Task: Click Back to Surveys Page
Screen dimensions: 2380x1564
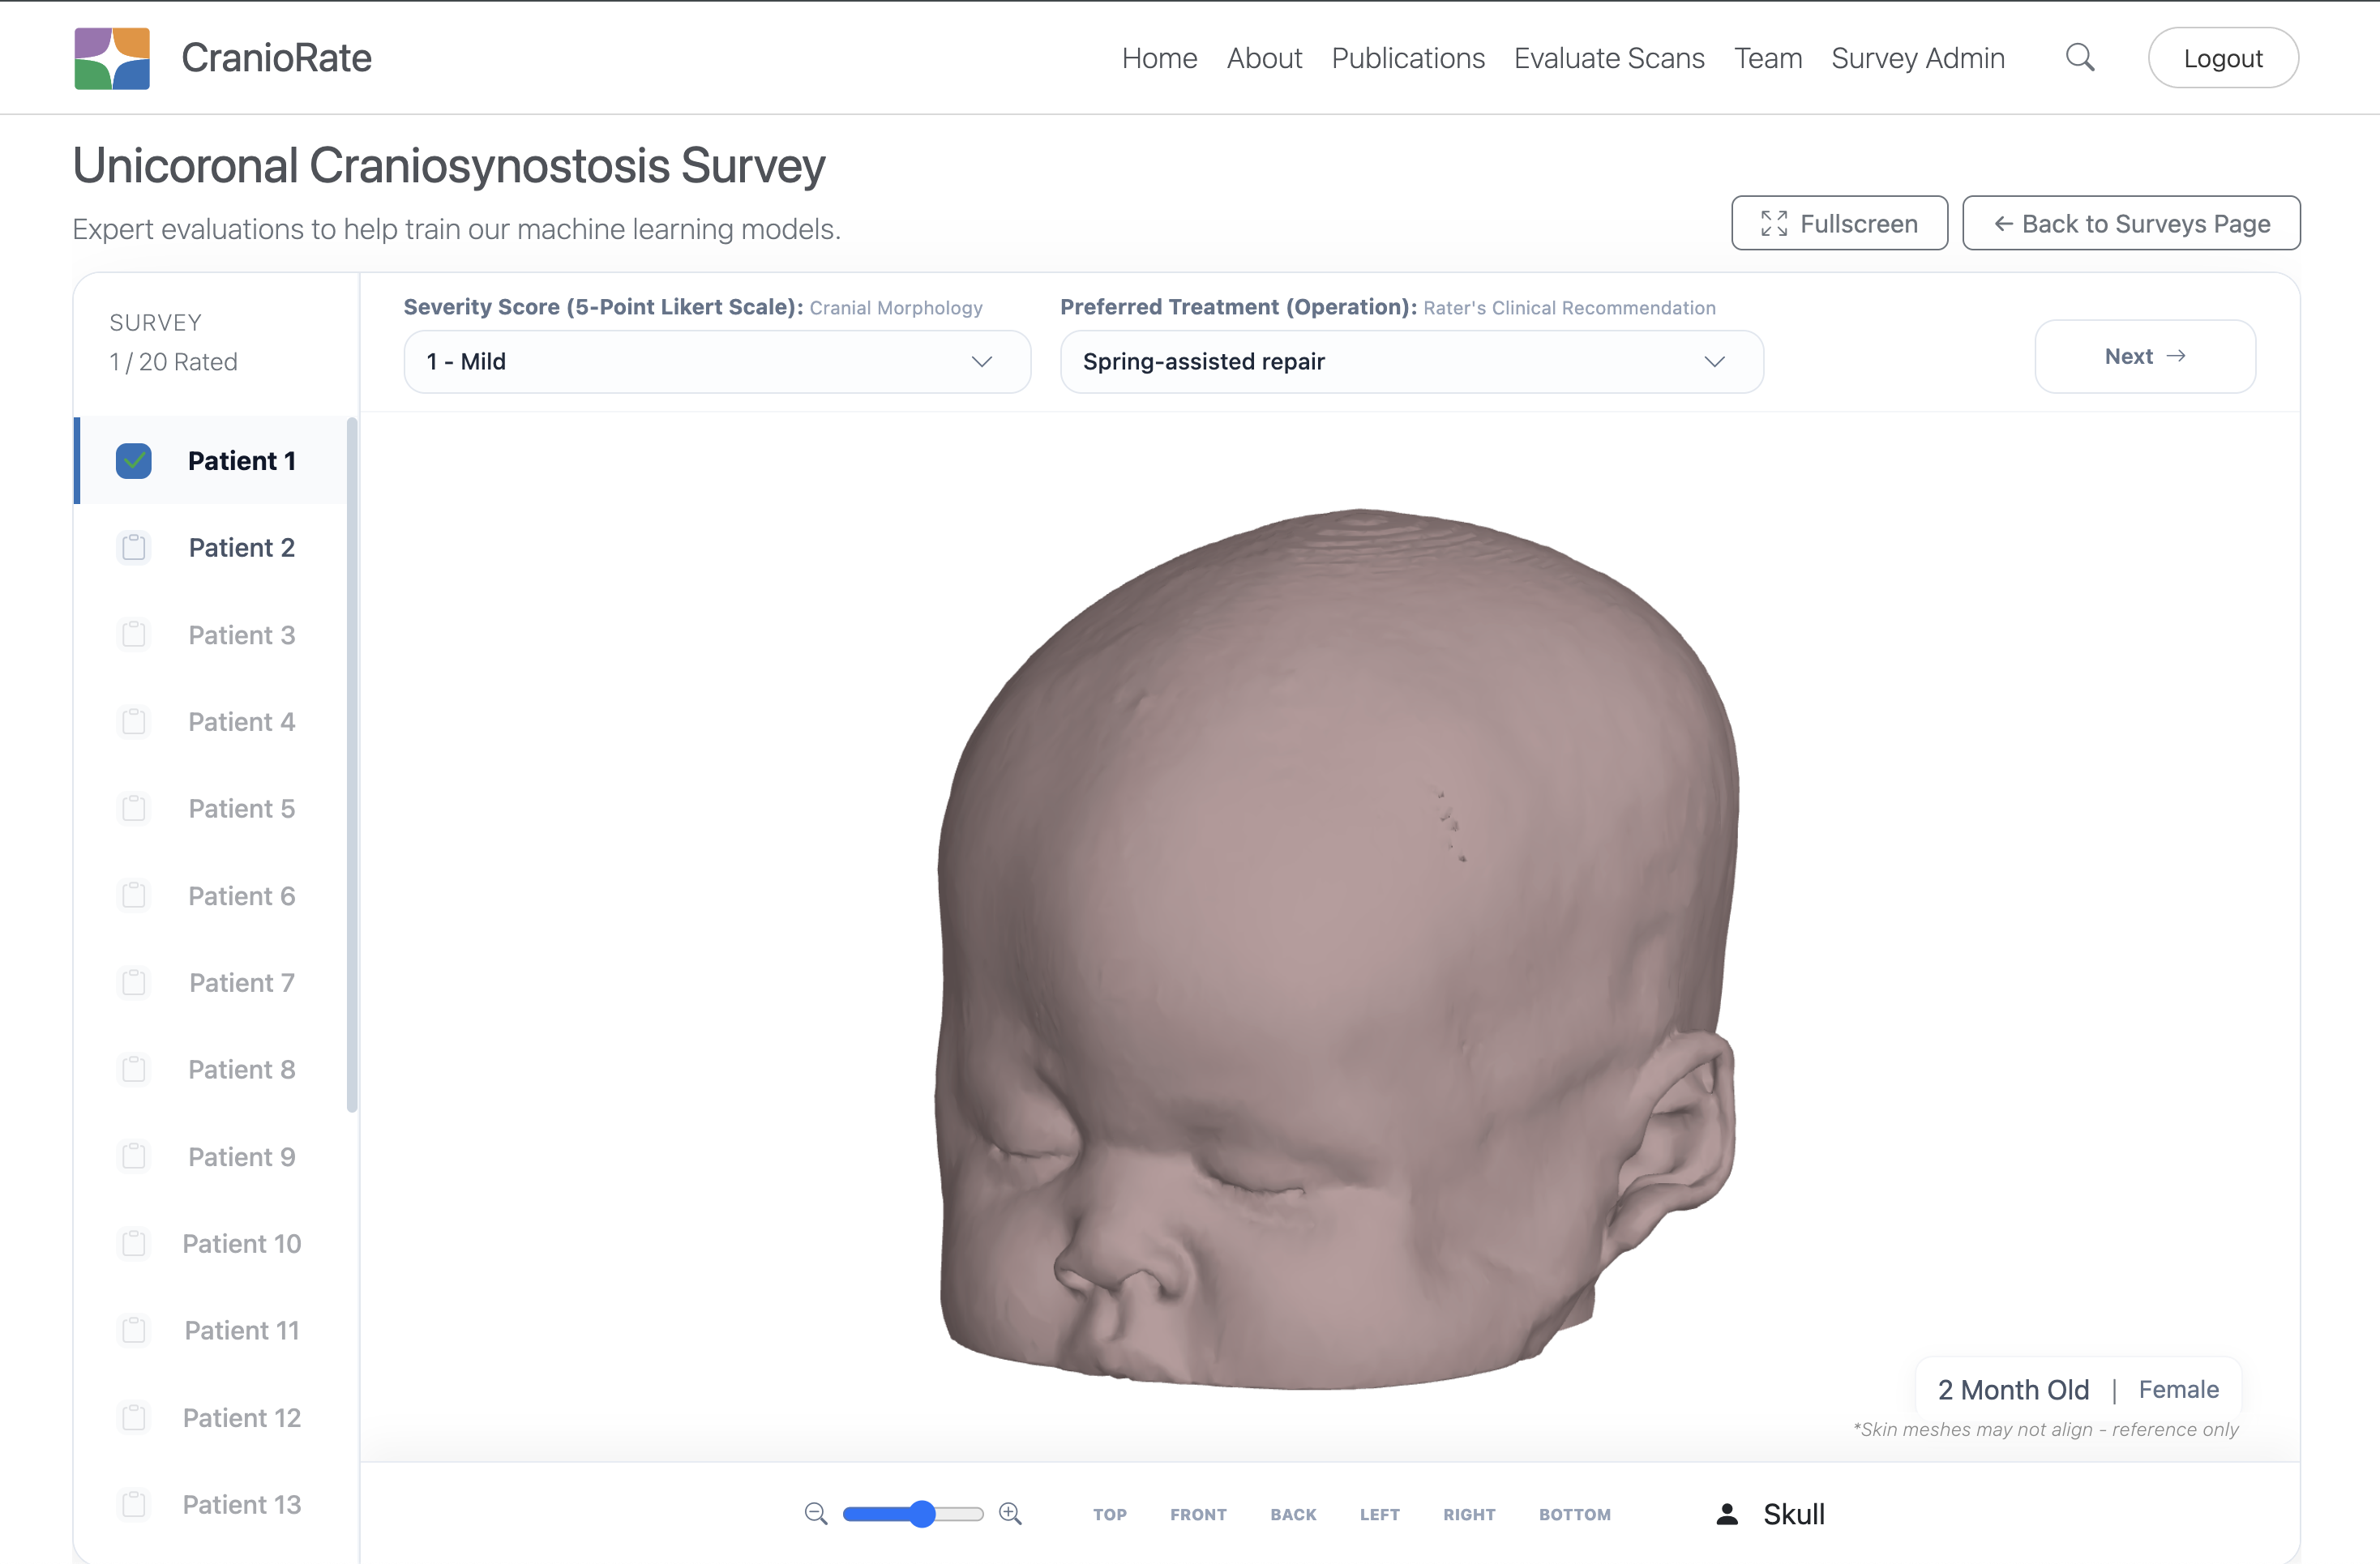Action: (2131, 223)
